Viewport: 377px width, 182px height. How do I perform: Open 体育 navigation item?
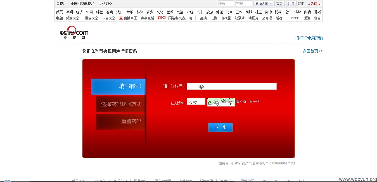point(89,12)
